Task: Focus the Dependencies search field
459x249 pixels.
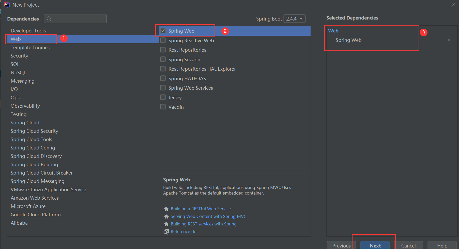Action: [75, 19]
